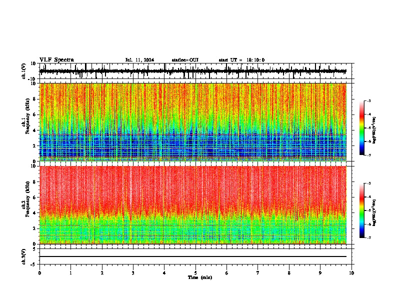Click the flat ch.3 voltage trace line
The width and height of the screenshot is (396, 306).
(x=193, y=256)
